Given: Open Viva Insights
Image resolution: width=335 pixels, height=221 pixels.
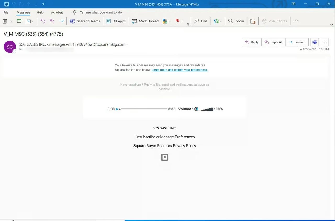Looking at the screenshot, I should point(274,21).
